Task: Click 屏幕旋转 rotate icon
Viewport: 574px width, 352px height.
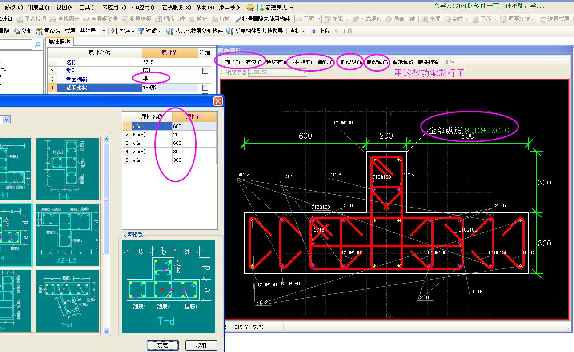Action: (x=503, y=19)
